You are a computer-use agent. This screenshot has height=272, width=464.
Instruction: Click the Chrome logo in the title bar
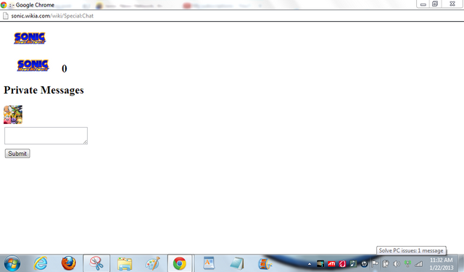click(x=4, y=5)
